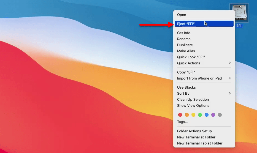Click the EFI drive name label
The image size is (257, 153).
point(239,26)
